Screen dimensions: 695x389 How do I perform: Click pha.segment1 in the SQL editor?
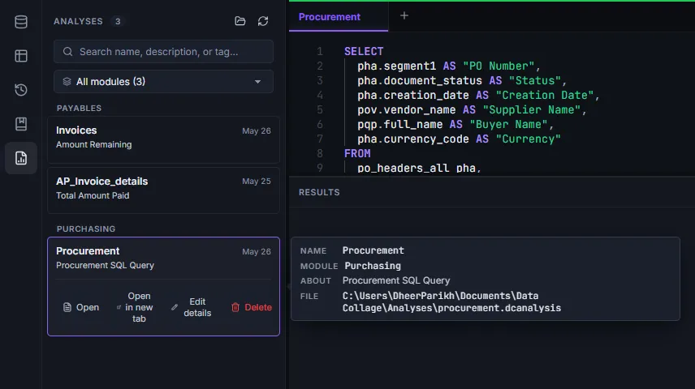point(397,66)
